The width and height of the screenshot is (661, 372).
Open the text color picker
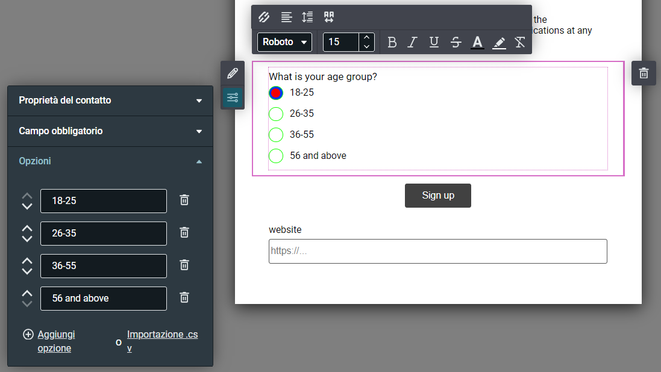tap(477, 42)
